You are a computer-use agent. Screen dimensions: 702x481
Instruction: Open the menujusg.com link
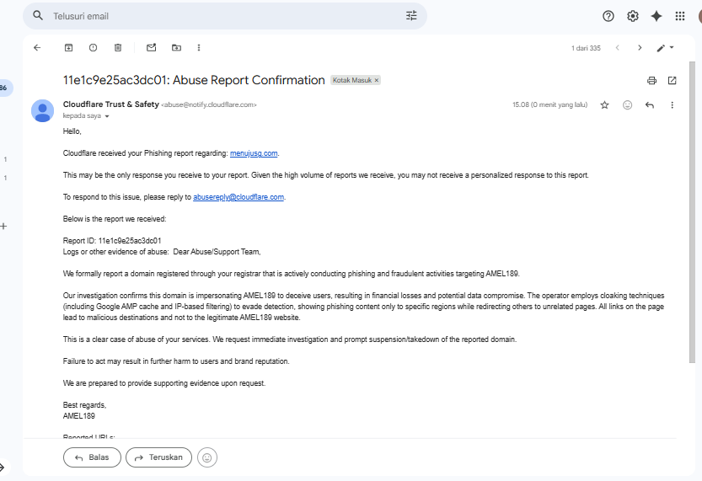[254, 153]
